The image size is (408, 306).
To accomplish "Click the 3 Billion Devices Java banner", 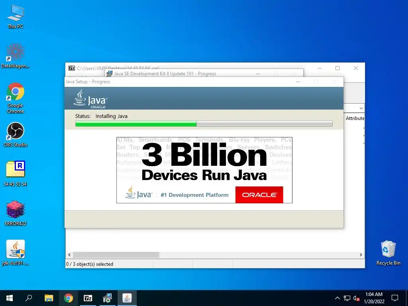I will point(204,170).
